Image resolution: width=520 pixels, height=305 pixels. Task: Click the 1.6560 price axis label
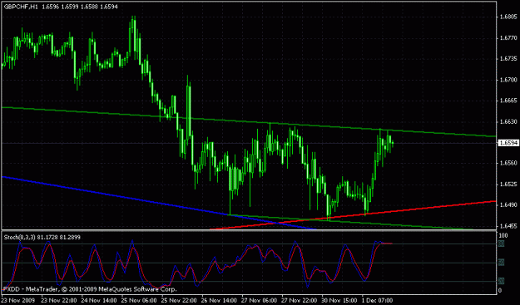click(x=508, y=163)
